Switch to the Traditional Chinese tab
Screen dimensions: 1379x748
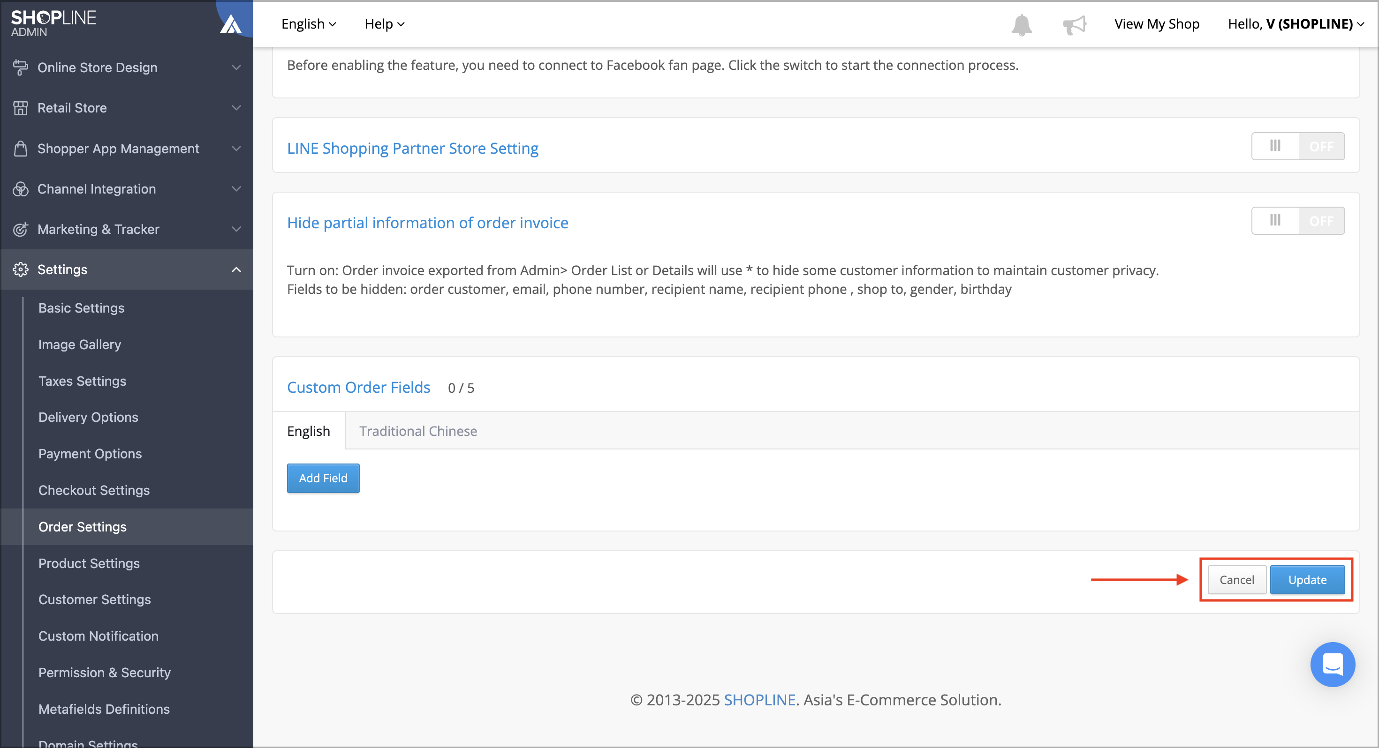[417, 431]
